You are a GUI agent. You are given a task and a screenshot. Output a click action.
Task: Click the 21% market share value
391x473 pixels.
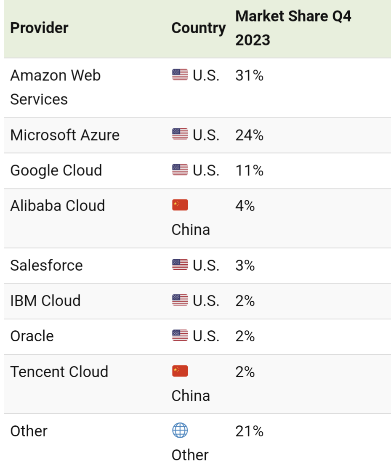pos(249,431)
